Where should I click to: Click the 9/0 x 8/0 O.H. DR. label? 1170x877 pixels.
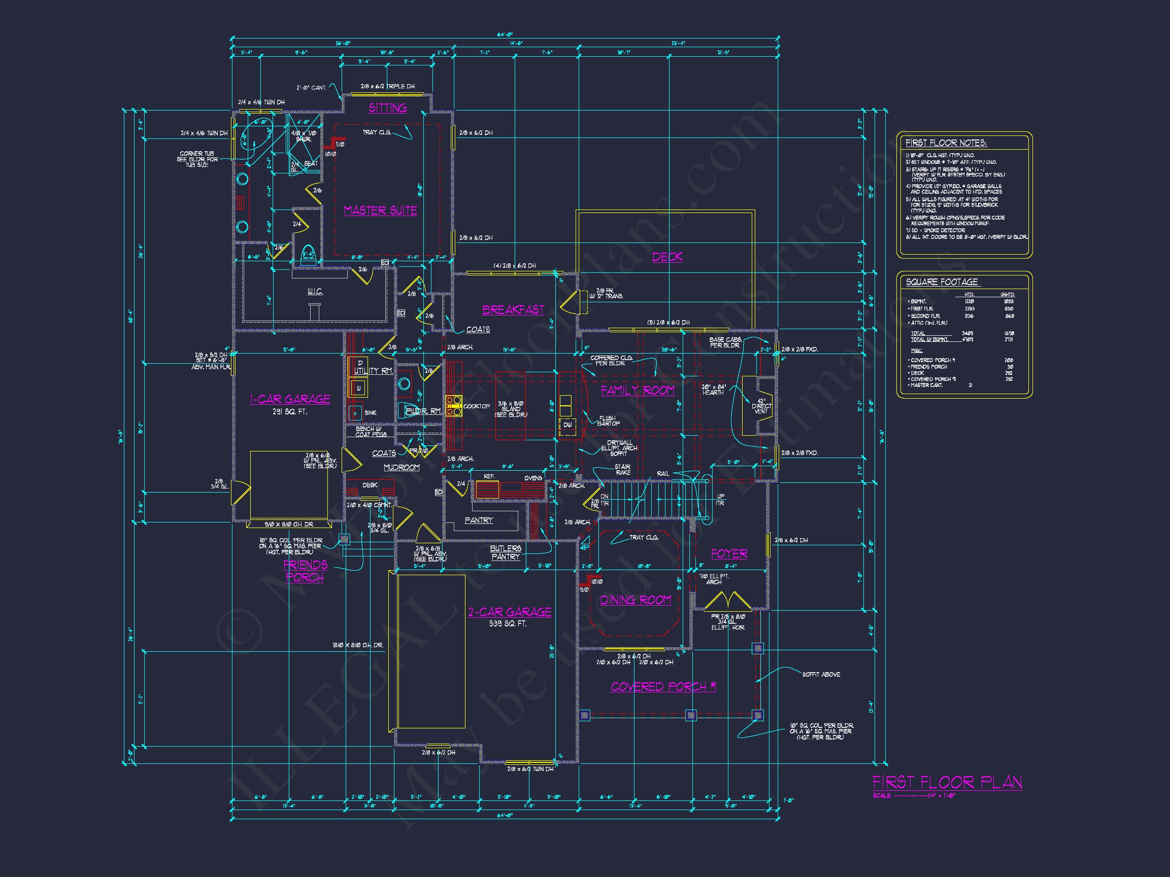pos(289,524)
